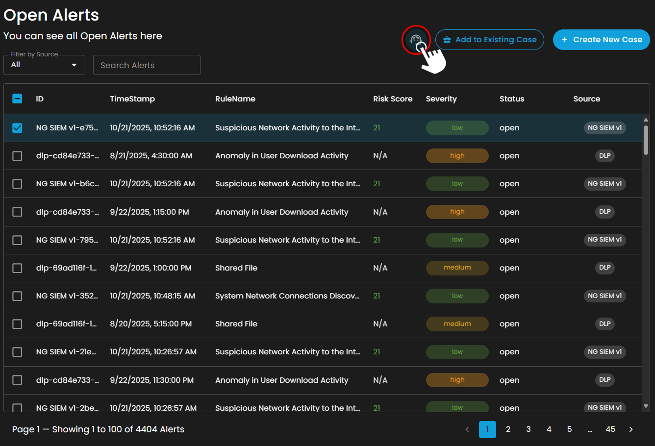Click the medium severity badge for Shared File
Image resolution: width=655 pixels, height=446 pixels.
pos(457,268)
